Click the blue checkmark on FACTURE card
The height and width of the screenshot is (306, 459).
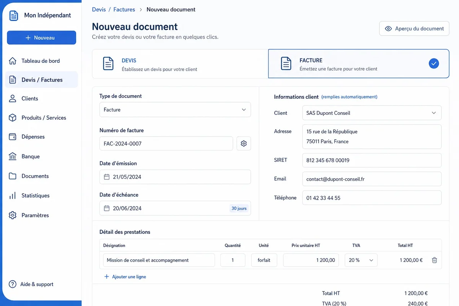point(434,63)
